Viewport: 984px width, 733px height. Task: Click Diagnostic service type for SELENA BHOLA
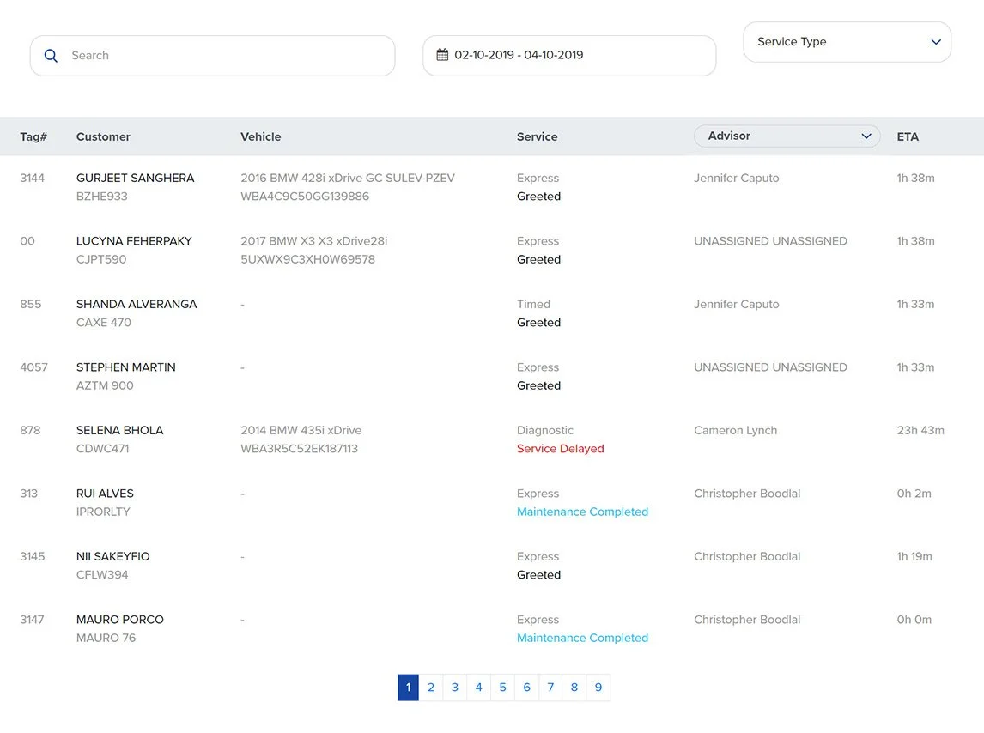[x=544, y=431]
